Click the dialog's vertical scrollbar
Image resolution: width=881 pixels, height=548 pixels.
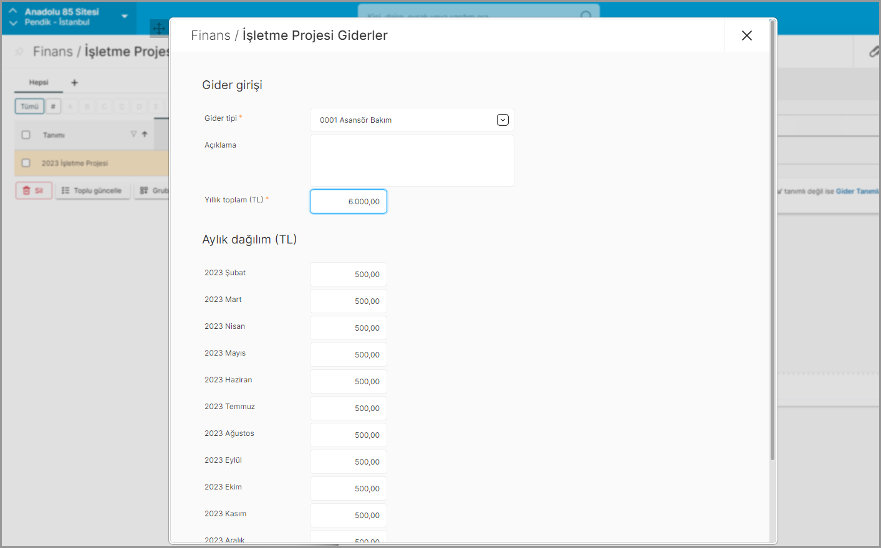773,240
